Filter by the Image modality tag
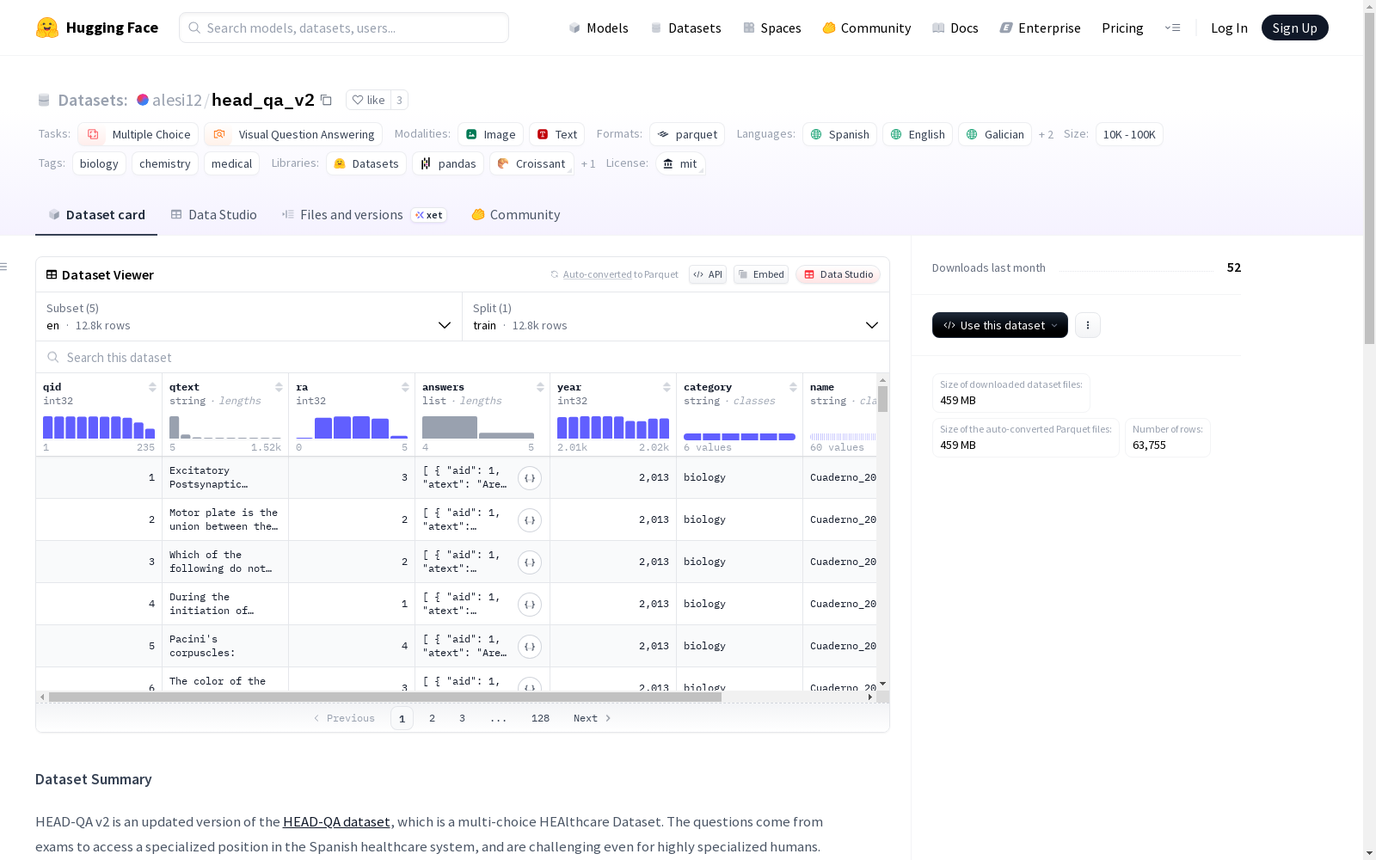The width and height of the screenshot is (1376, 860). coord(490,134)
